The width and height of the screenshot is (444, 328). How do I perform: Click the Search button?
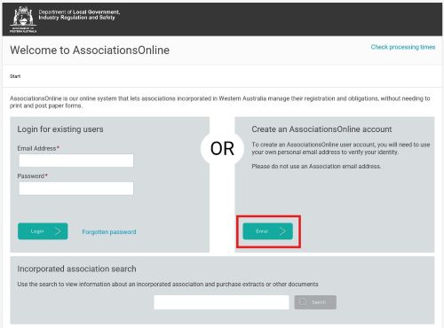pyautogui.click(x=315, y=302)
